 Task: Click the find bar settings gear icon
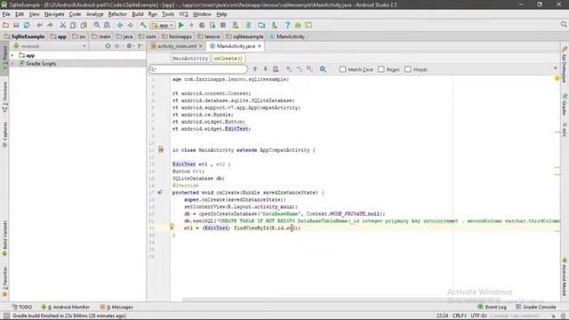pyautogui.click(x=323, y=69)
